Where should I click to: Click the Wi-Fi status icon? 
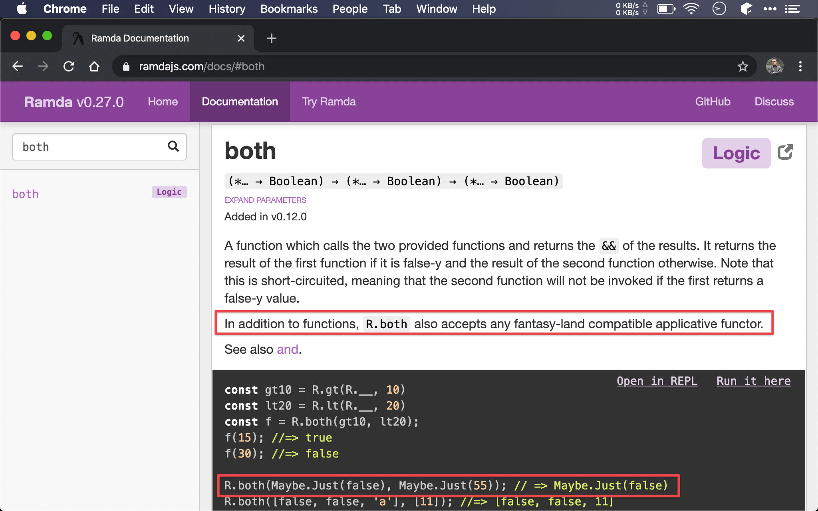[691, 9]
